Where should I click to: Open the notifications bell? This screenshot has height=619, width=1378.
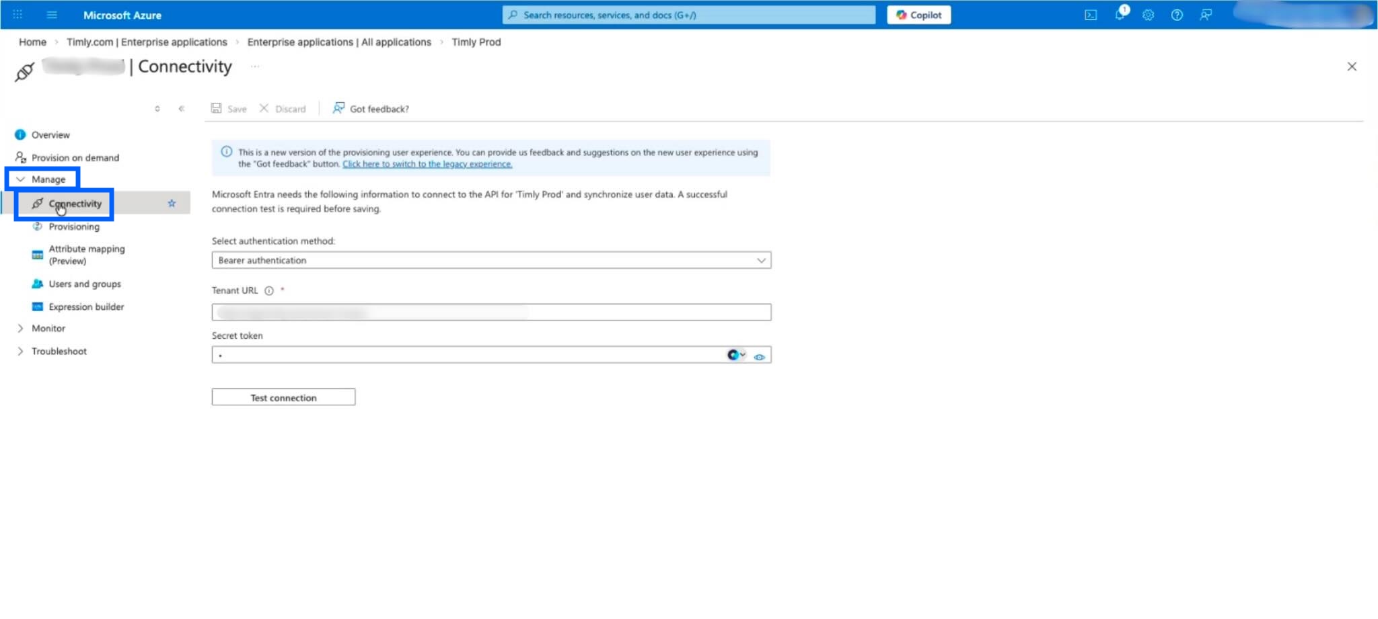coord(1120,15)
